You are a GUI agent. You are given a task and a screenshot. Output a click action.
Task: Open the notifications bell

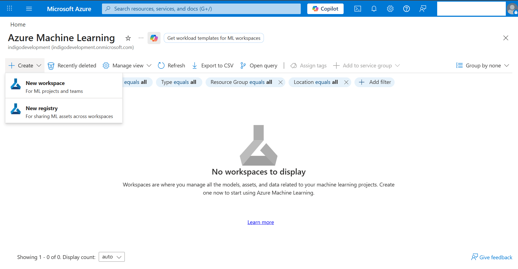pos(374,9)
